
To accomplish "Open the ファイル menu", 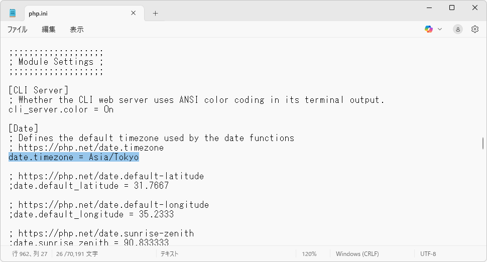I will pyautogui.click(x=17, y=30).
